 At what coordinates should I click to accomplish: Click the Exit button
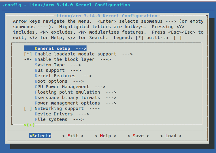[x=73, y=136]
